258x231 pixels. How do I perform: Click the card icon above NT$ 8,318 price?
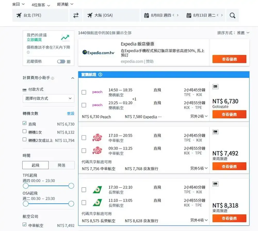click(x=215, y=184)
